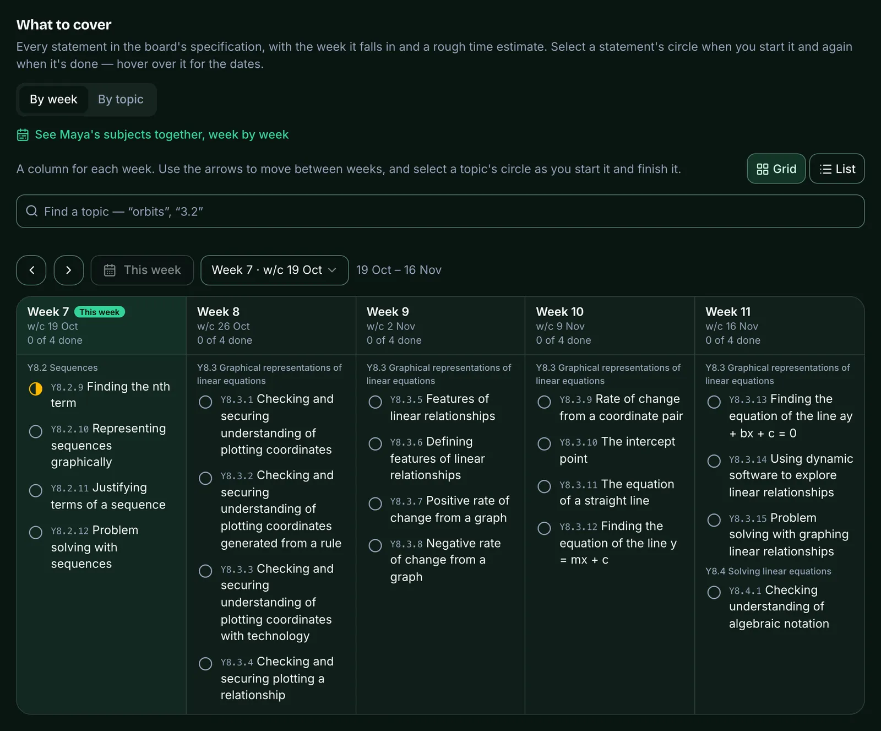This screenshot has height=731, width=881.
Task: Mark Y8.3.5 Features of linear relationships circle
Action: pos(375,402)
